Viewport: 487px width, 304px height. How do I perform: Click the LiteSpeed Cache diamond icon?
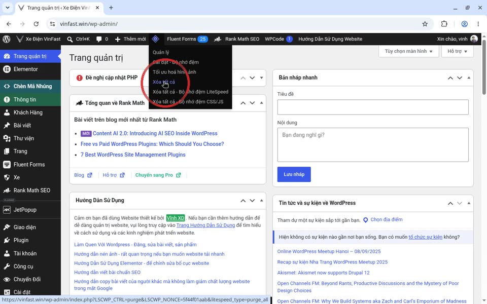(x=155, y=39)
